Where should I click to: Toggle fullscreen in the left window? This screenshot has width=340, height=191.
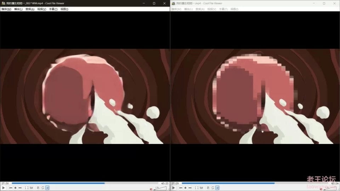[27, 188]
